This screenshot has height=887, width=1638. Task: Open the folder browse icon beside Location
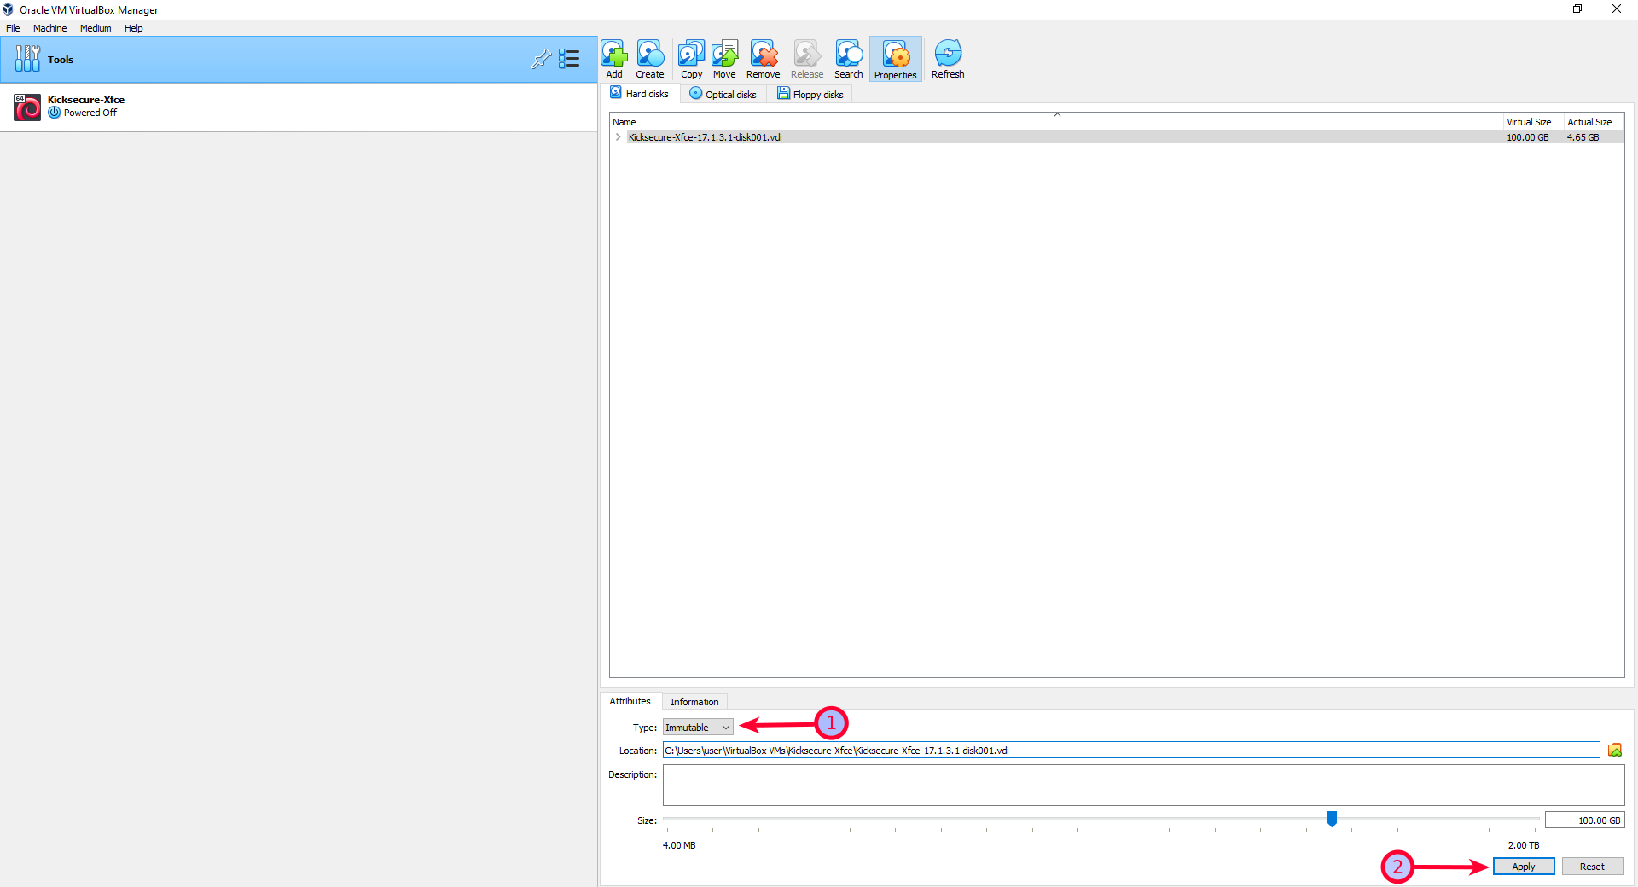tap(1614, 751)
